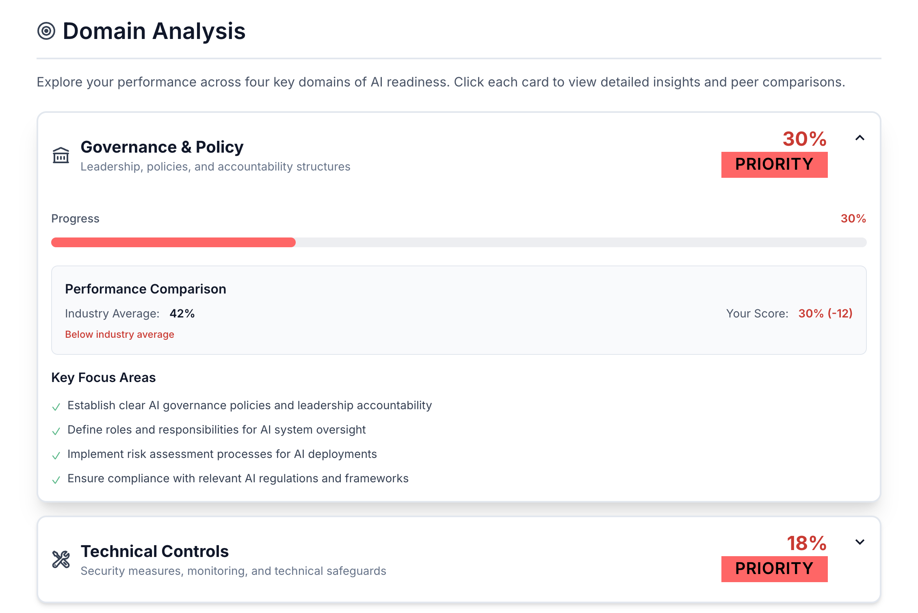Viewport: 918px width, 613px height.
Task: Click the Governance progress bar
Action: pyautogui.click(x=458, y=242)
